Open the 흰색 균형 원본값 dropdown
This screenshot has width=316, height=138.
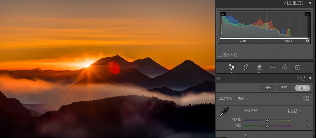[294, 111]
